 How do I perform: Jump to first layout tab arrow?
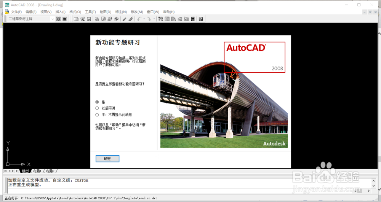5,171
